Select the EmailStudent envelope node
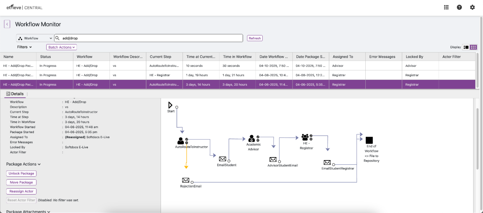483x213 pixels. point(223,159)
